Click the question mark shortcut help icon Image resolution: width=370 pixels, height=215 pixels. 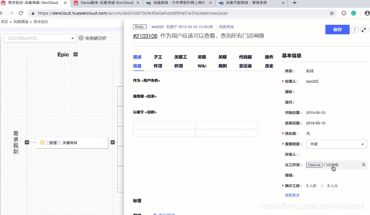pos(81,38)
